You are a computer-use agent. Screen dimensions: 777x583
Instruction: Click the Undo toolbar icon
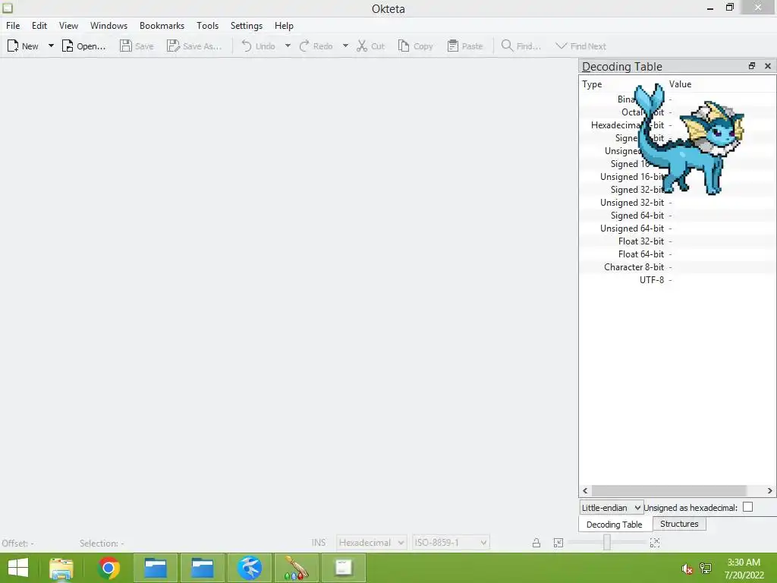[x=247, y=46]
